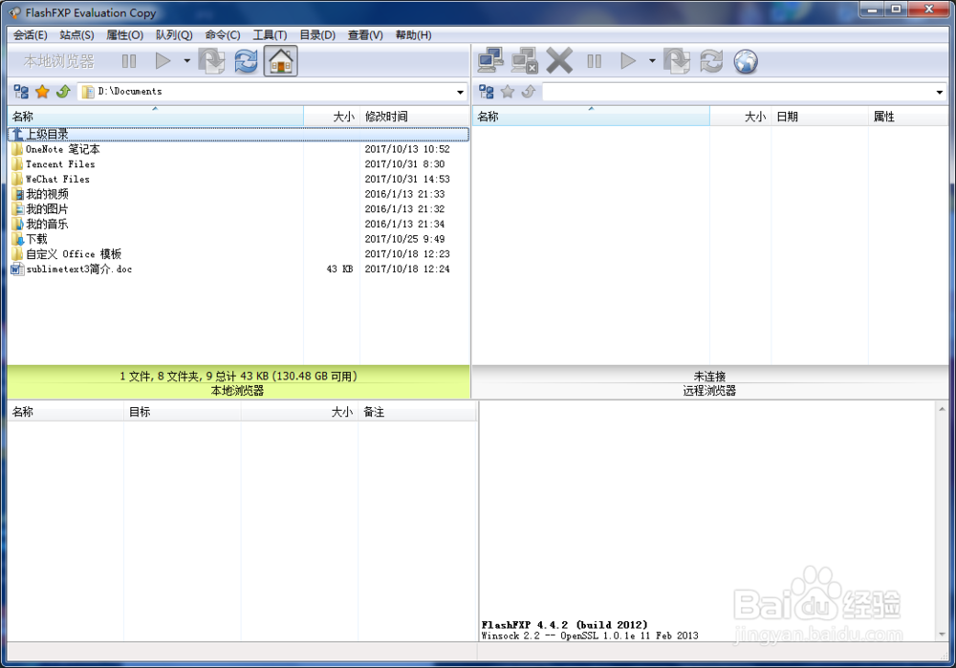The width and height of the screenshot is (956, 668).
Task: Select the Tencent Files folder
Action: pos(238,164)
